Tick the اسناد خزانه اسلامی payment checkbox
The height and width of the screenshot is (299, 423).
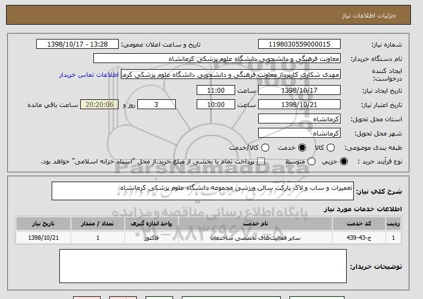pos(260,162)
